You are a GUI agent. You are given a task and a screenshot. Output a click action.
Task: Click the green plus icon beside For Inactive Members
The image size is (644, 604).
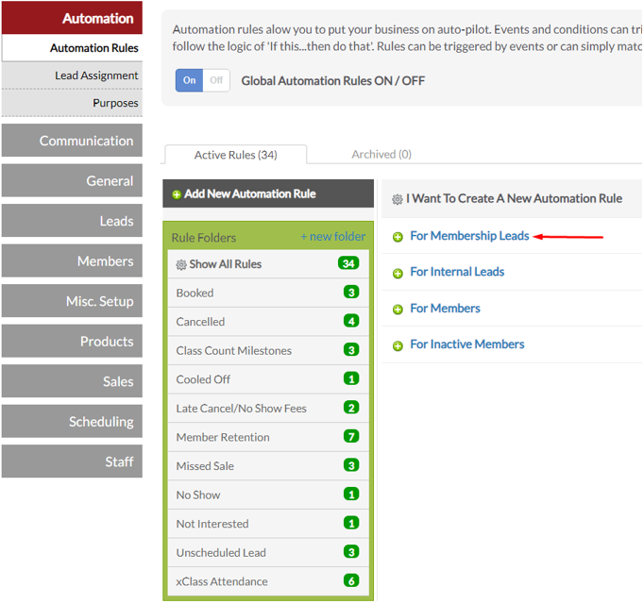tap(398, 345)
